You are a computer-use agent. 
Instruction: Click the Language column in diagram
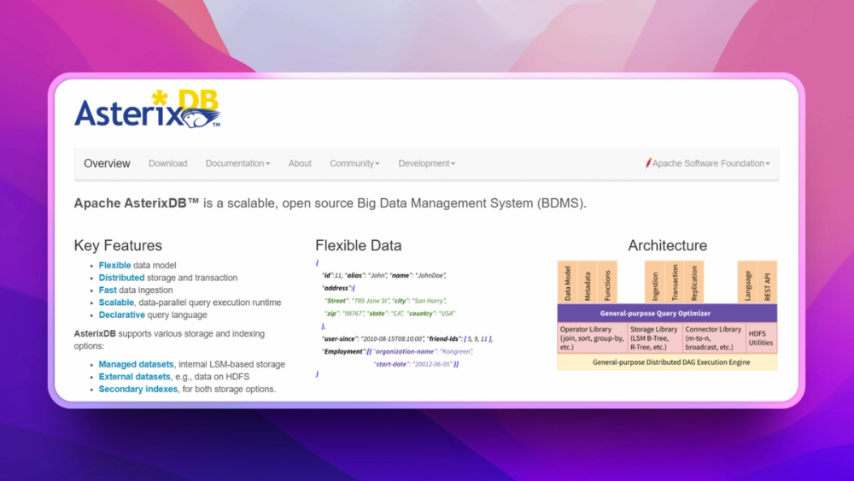pos(747,283)
